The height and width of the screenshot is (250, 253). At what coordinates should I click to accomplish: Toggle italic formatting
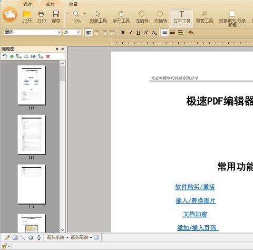point(131,33)
